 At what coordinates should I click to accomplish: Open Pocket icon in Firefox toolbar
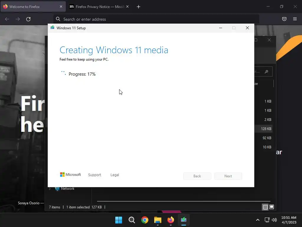pos(284,19)
